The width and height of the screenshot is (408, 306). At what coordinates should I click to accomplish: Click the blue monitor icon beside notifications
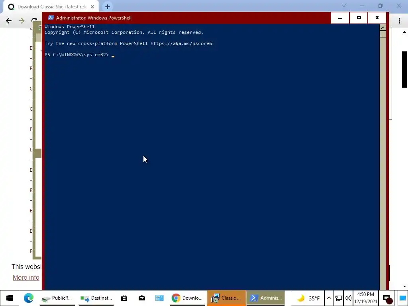click(x=403, y=298)
